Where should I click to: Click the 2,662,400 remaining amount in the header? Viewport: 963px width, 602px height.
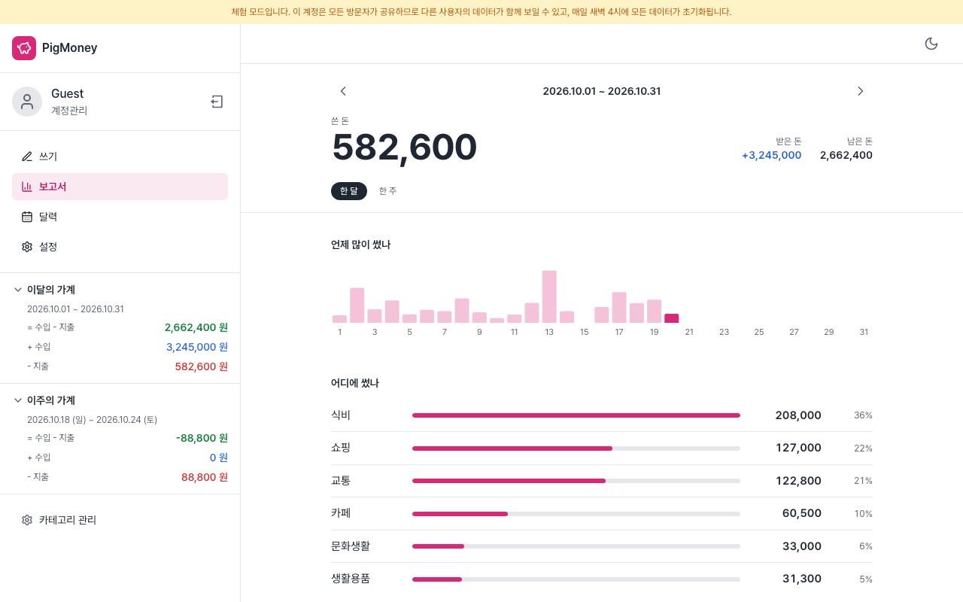(x=846, y=155)
